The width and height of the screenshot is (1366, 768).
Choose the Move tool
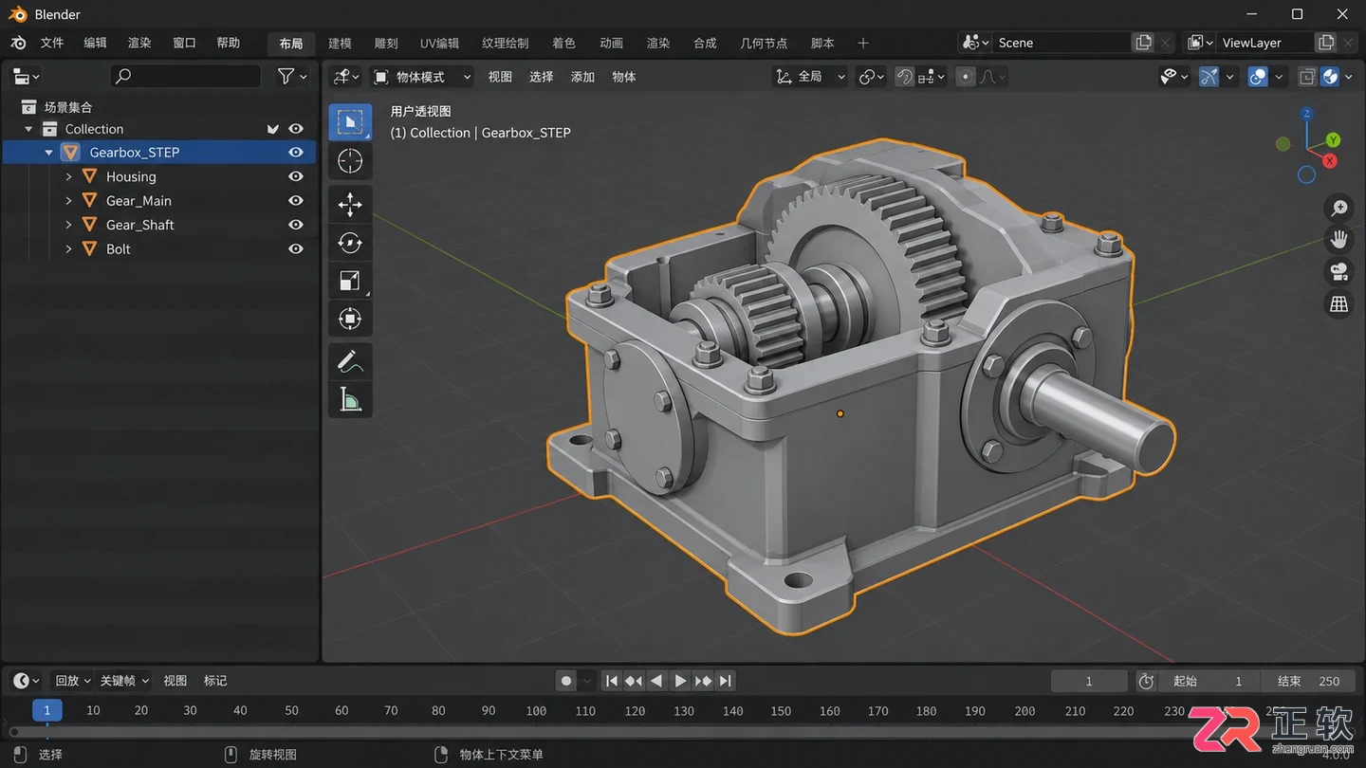coord(350,204)
